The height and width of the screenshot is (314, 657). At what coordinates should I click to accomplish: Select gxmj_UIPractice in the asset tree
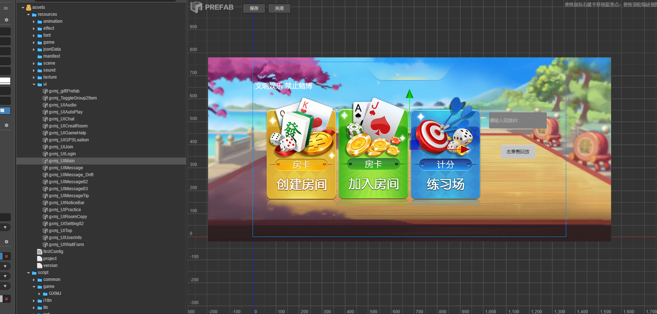coord(65,210)
